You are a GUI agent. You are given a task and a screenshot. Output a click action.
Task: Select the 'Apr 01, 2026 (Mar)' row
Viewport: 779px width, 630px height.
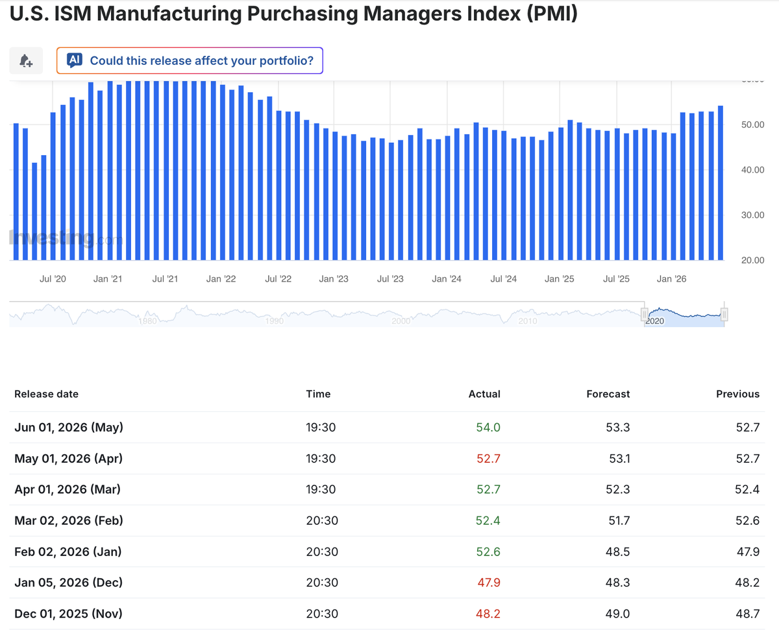coord(387,490)
